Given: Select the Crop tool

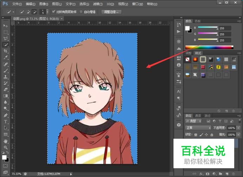Looking at the screenshot, I should (x=6, y=51).
